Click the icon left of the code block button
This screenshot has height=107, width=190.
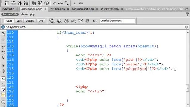(x=46, y=3)
